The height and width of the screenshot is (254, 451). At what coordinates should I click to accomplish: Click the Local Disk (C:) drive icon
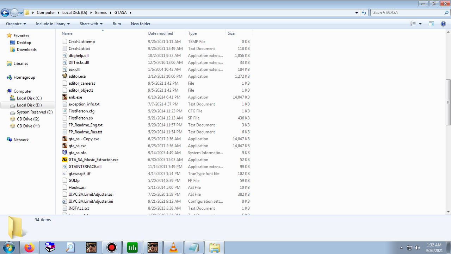[13, 98]
